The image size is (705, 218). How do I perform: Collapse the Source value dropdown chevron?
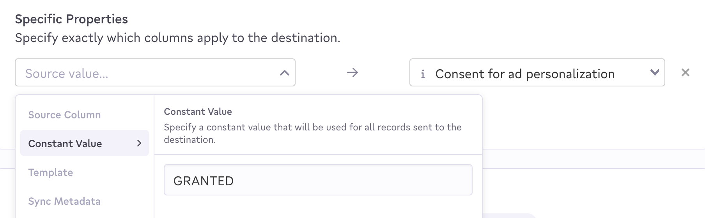click(x=285, y=73)
